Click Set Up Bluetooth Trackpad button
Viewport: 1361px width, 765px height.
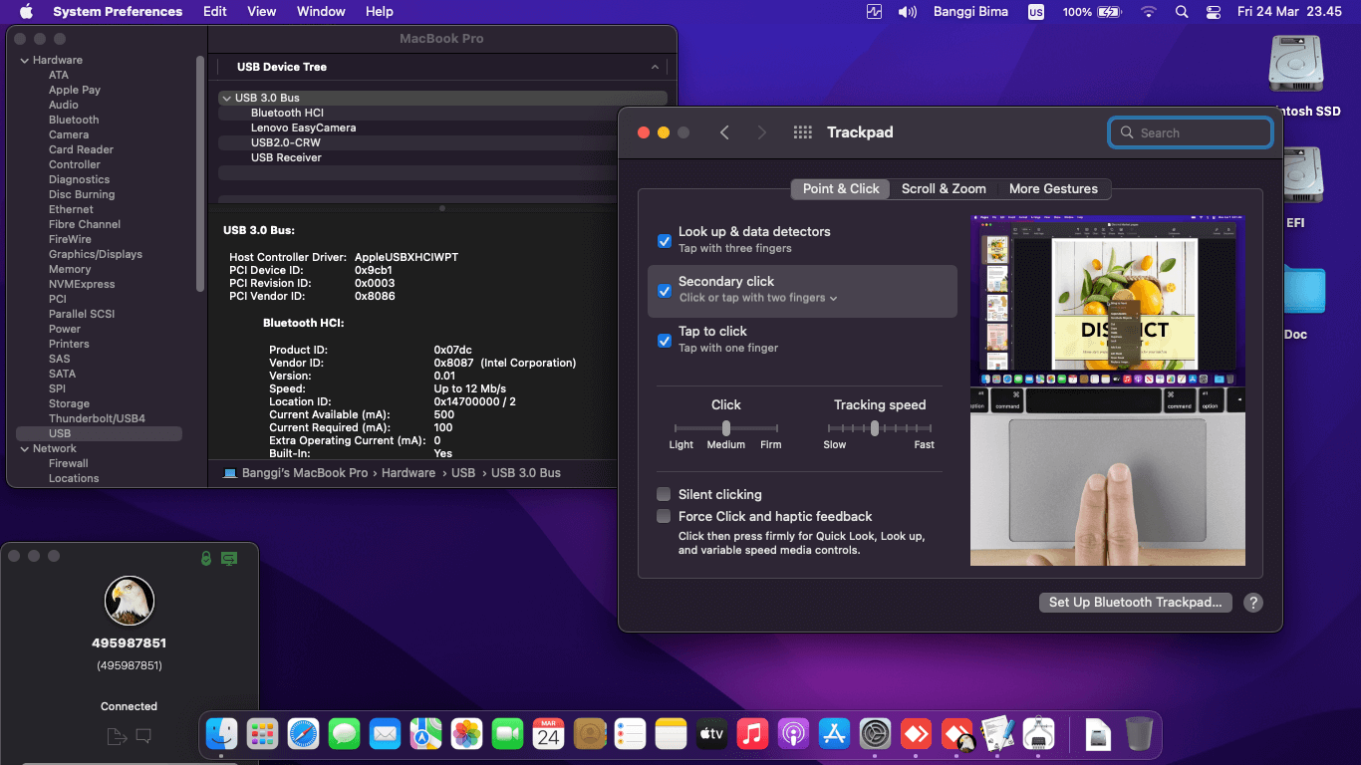click(1135, 603)
